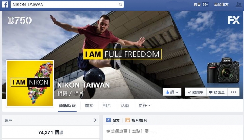Click the speech bubble 發訊息 message button
This screenshot has width=244, height=140.
217,92
